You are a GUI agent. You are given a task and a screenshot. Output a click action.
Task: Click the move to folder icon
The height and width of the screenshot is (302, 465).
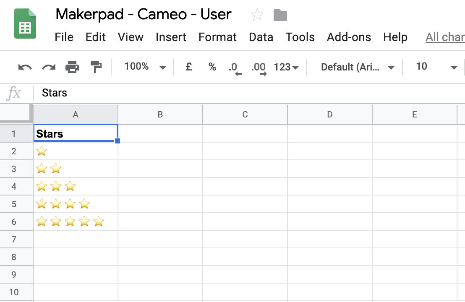point(280,16)
